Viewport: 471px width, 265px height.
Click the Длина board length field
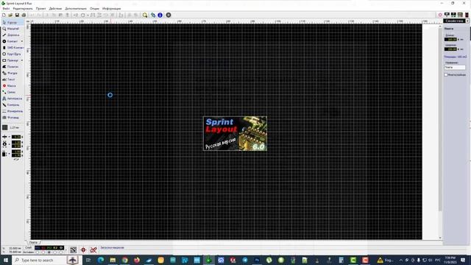(x=450, y=39)
